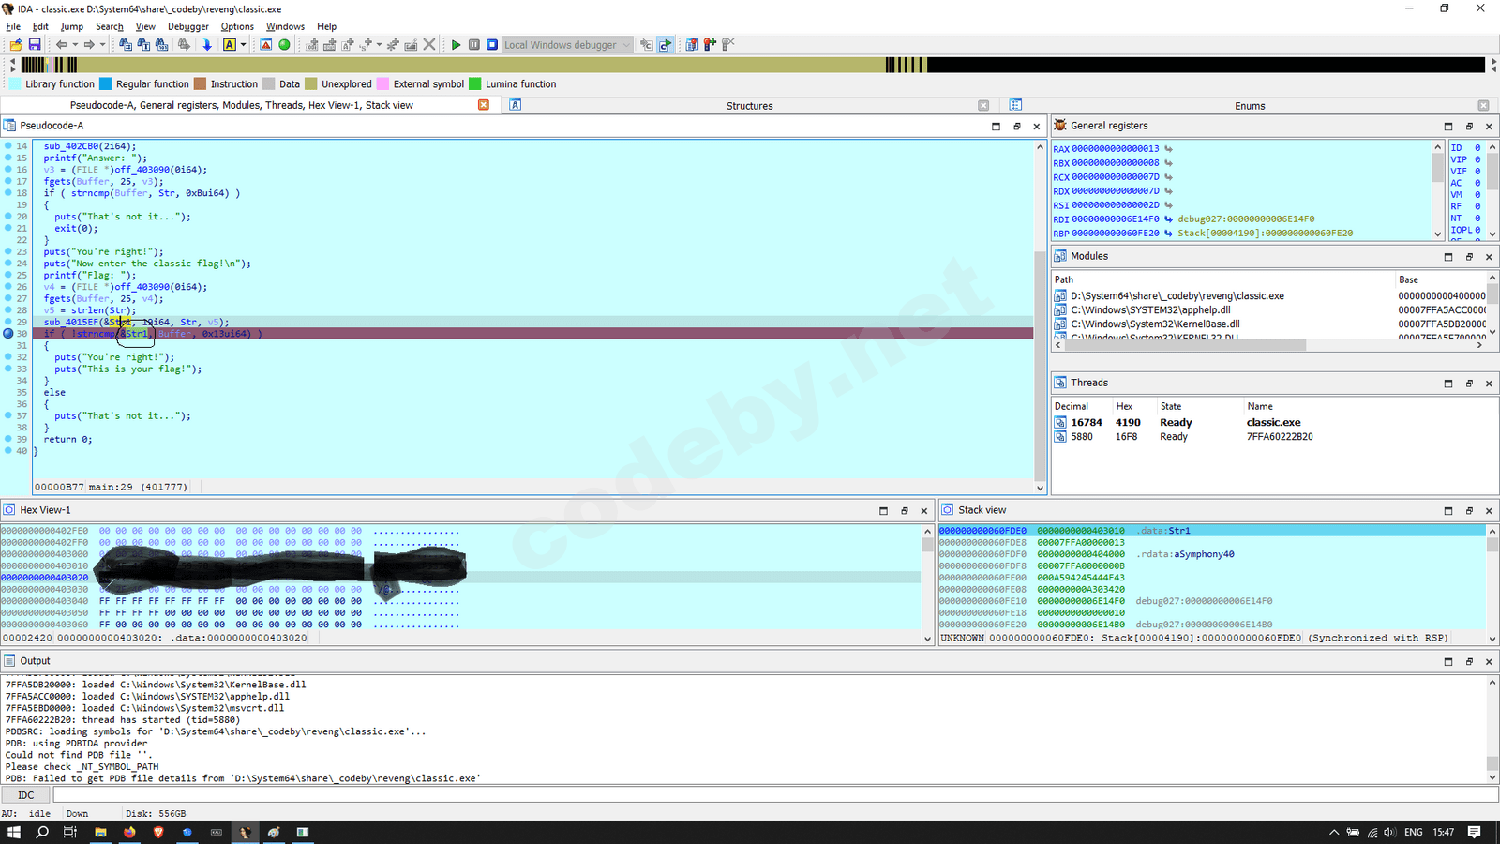Click the jump arrow icon next to RBX
Image resolution: width=1500 pixels, height=844 pixels.
(1168, 163)
